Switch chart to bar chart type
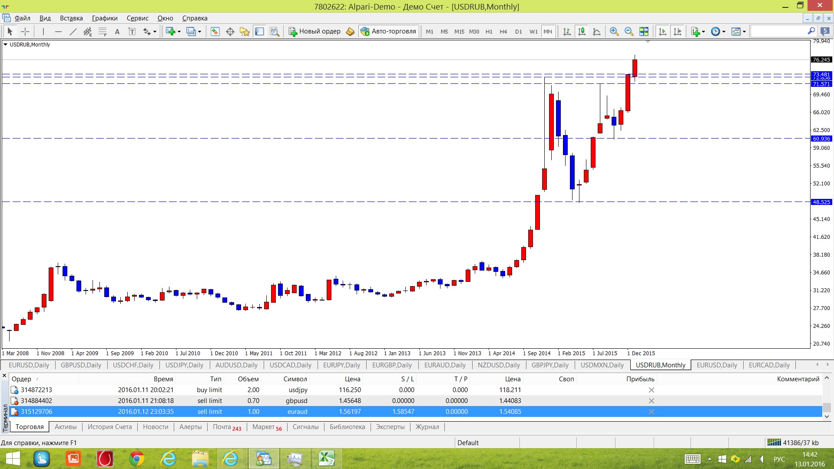 click(x=567, y=31)
